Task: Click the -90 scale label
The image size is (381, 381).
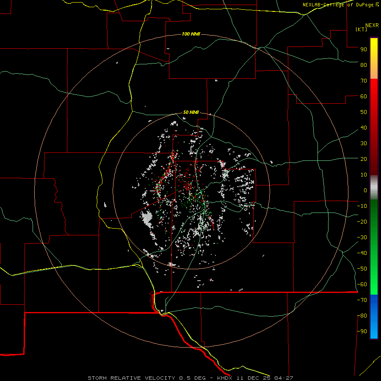Action: 362,331
